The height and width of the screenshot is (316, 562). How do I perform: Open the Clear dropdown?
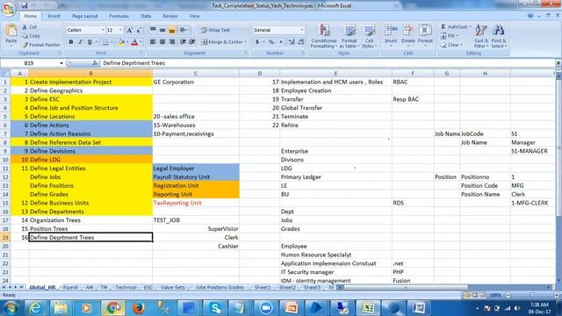pos(451,45)
